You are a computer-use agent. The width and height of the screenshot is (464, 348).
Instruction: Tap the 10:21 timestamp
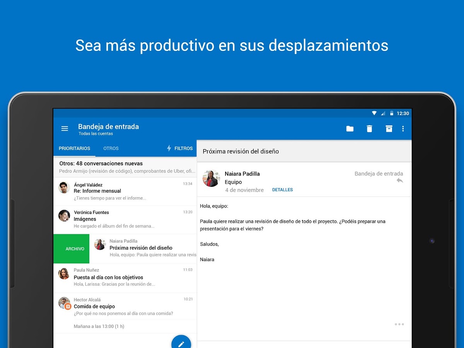click(x=188, y=299)
